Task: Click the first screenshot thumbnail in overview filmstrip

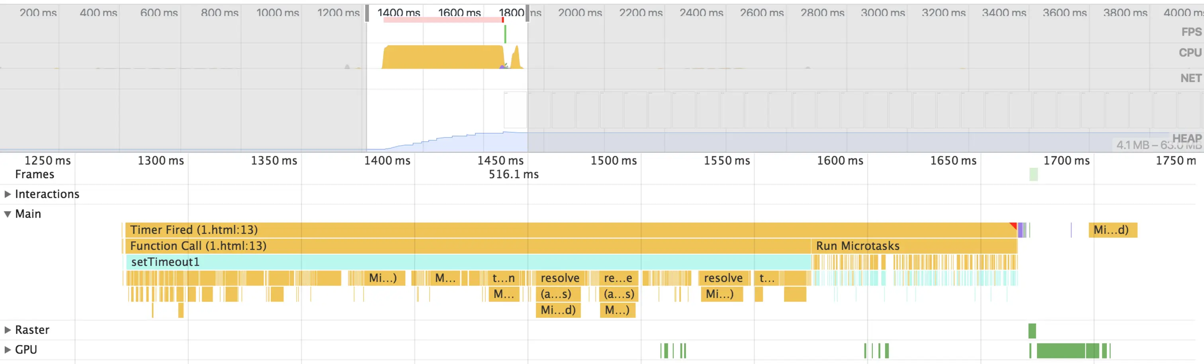Action: pyautogui.click(x=515, y=110)
